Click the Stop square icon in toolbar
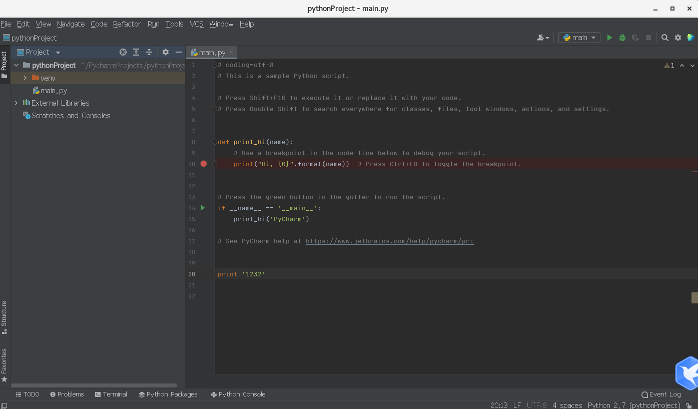The image size is (698, 409). [x=648, y=38]
